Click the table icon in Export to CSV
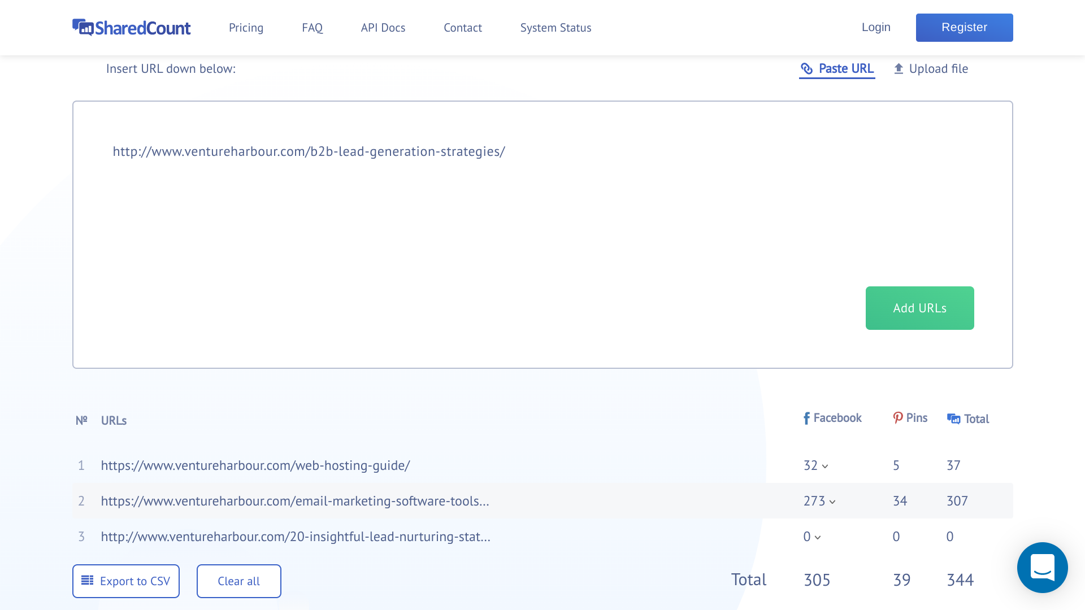Image resolution: width=1085 pixels, height=610 pixels. [x=87, y=581]
